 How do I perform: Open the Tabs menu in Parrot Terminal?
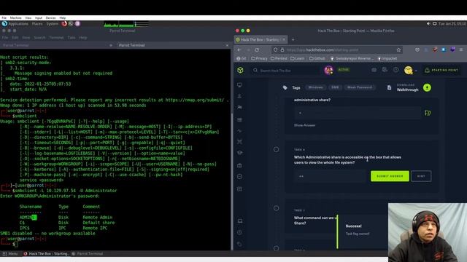[72, 38]
